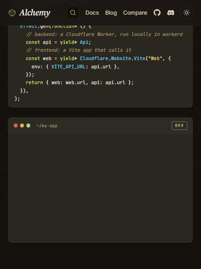Go to the Docs page
This screenshot has height=269, width=201.
pyautogui.click(x=92, y=13)
